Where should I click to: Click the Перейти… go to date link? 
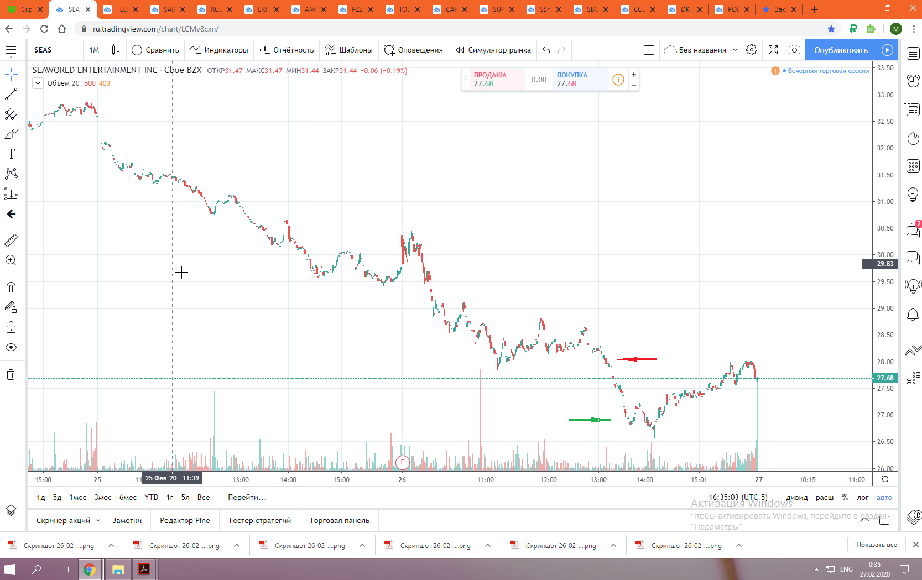(x=247, y=497)
